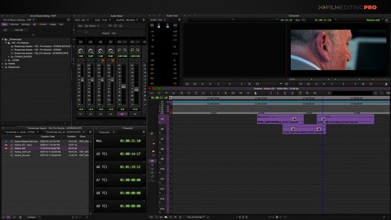Open the Info tab in project window
The image size is (391, 220).
pos(61,24)
